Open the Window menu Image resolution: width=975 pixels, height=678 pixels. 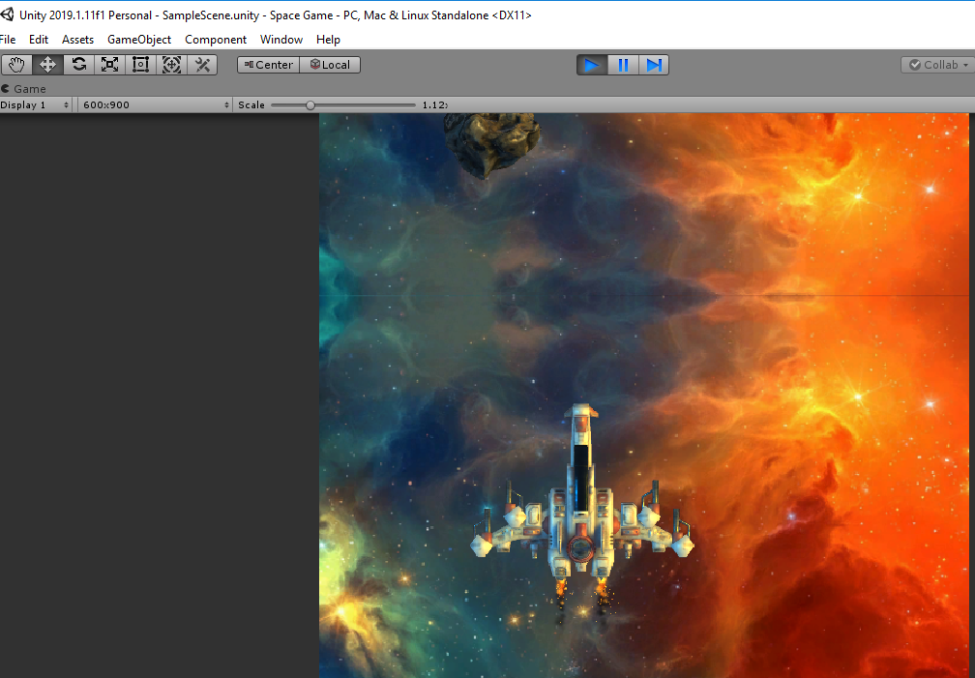point(281,40)
